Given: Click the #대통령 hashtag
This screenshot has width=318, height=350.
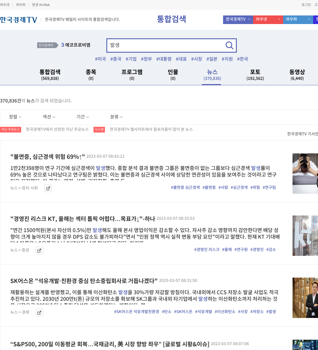Looking at the screenshot, I should (164, 59).
